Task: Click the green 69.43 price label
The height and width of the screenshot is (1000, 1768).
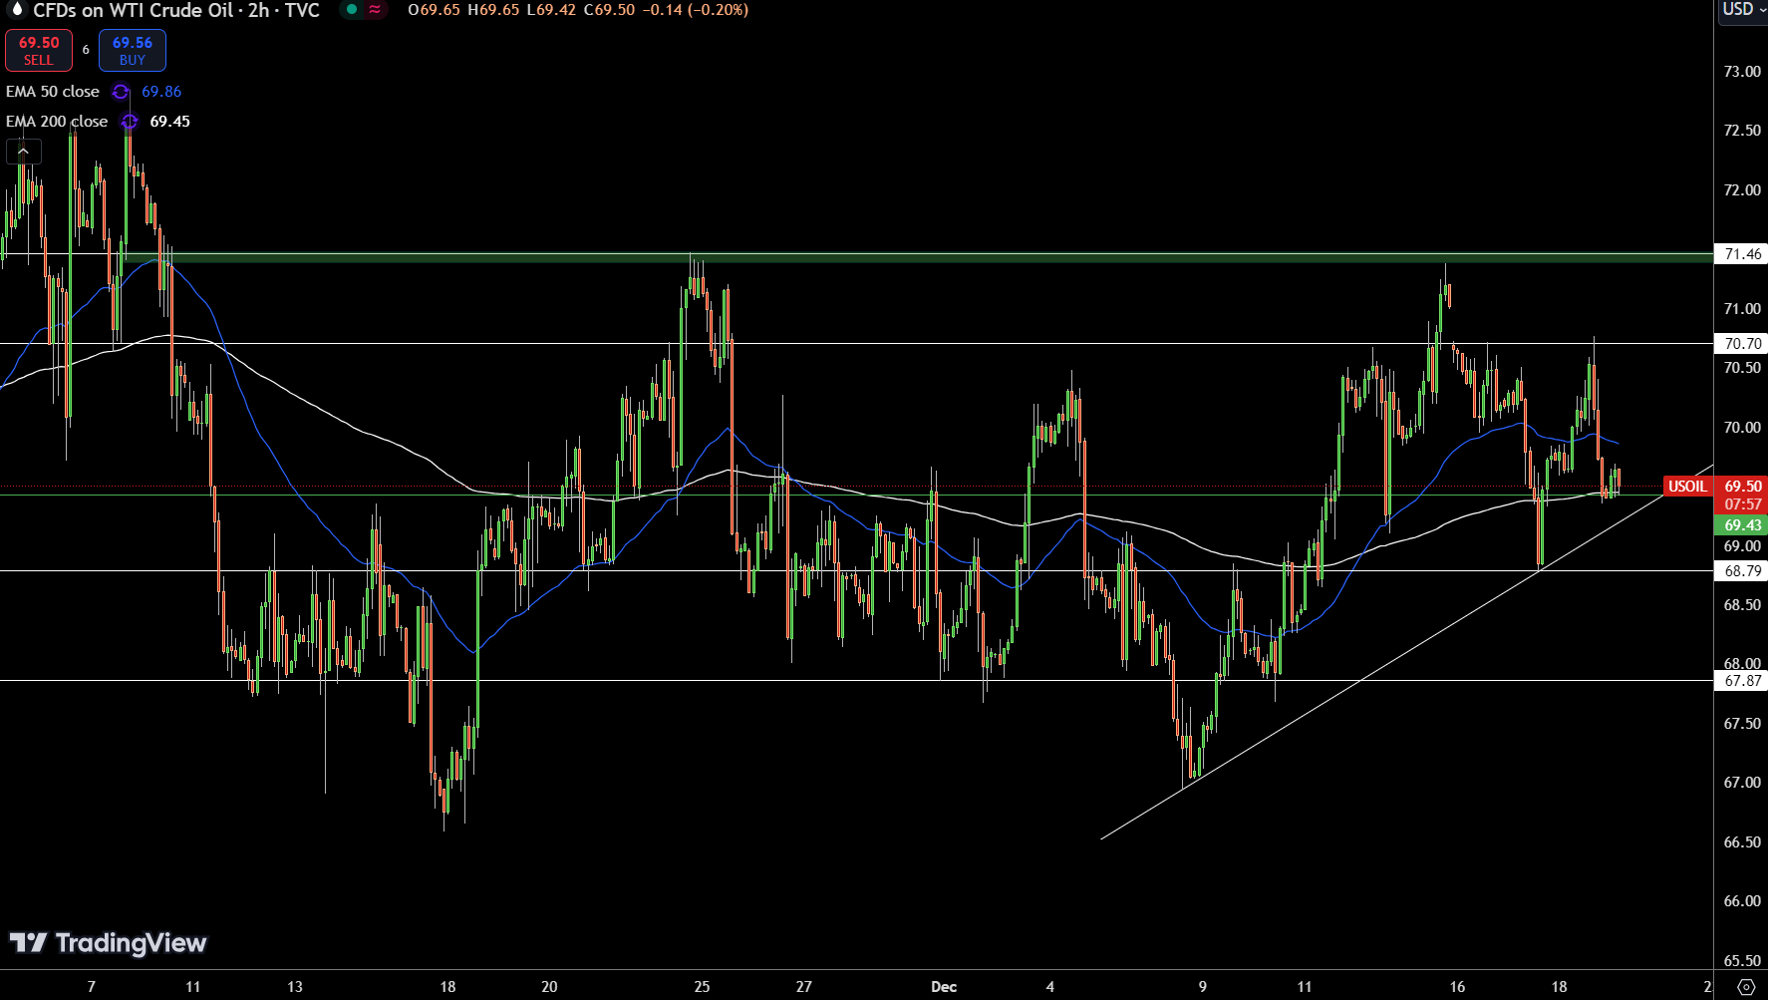Action: pyautogui.click(x=1741, y=525)
